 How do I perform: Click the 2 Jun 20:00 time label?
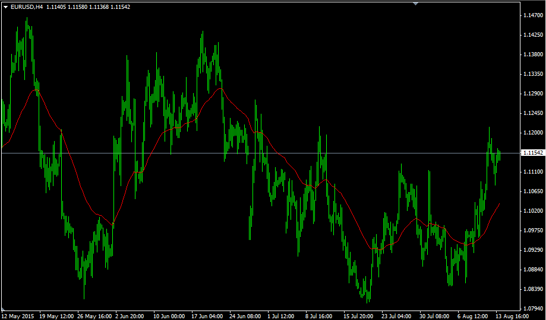click(x=130, y=316)
